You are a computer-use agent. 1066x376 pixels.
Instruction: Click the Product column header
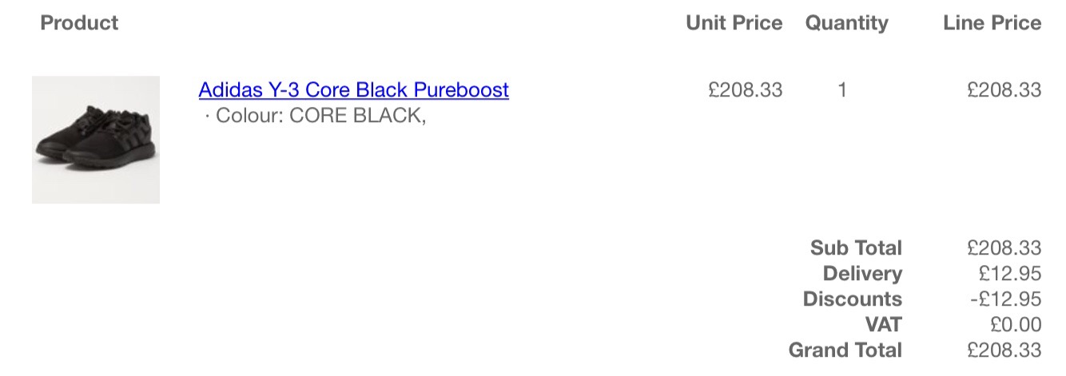point(79,23)
